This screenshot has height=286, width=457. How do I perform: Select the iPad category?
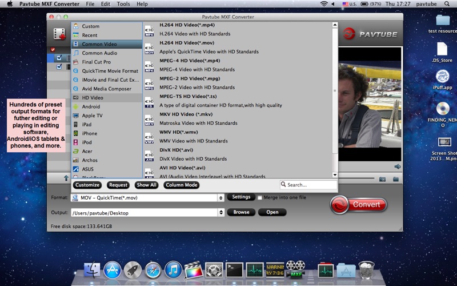click(107, 125)
